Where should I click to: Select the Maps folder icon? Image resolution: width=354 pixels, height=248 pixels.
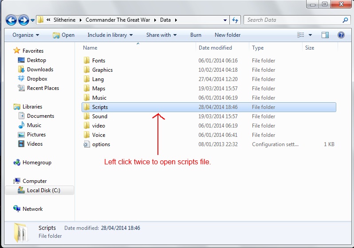[x=87, y=89]
